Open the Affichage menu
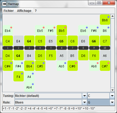117x113 pixels. [24, 11]
